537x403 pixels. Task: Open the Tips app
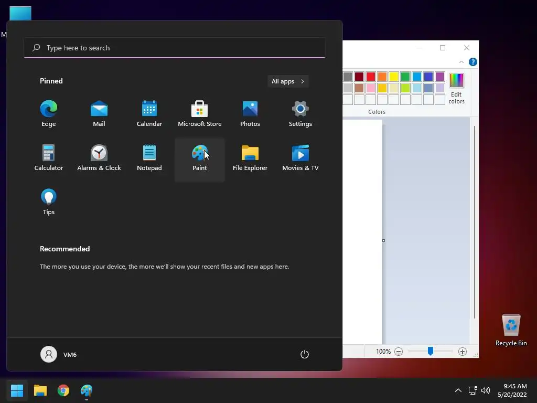pos(49,202)
